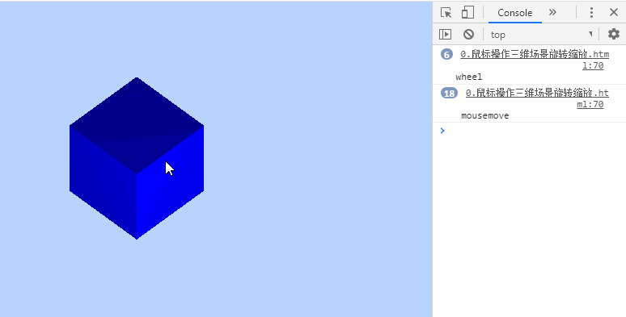
Task: Clear the console with the ban icon
Action: pyautogui.click(x=469, y=34)
